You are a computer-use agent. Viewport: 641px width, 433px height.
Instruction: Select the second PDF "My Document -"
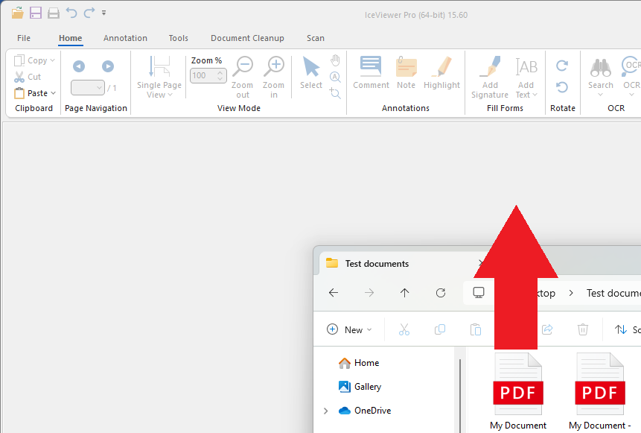(x=600, y=391)
